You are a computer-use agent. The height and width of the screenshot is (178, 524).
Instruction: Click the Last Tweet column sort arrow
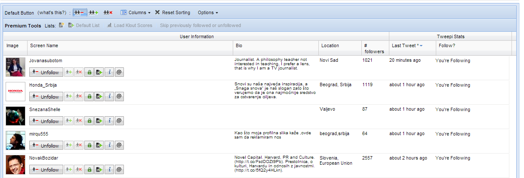point(421,45)
